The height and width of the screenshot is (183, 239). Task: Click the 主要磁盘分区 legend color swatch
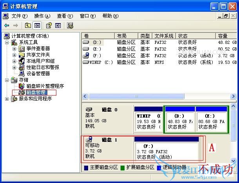pos(86,168)
